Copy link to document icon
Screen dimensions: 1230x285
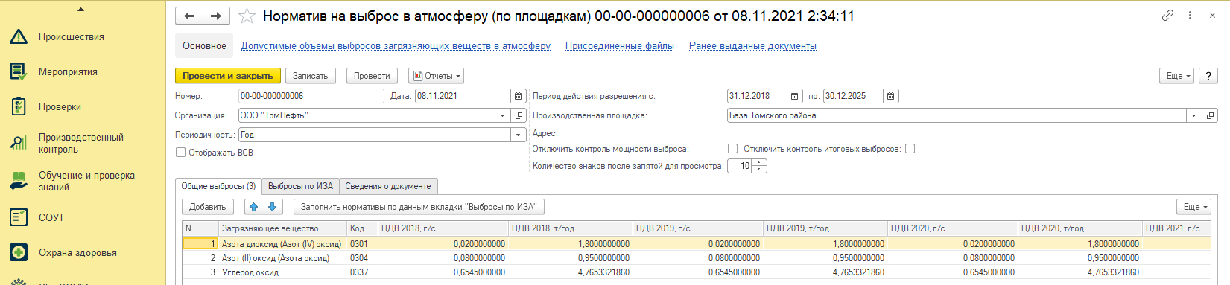(1167, 15)
